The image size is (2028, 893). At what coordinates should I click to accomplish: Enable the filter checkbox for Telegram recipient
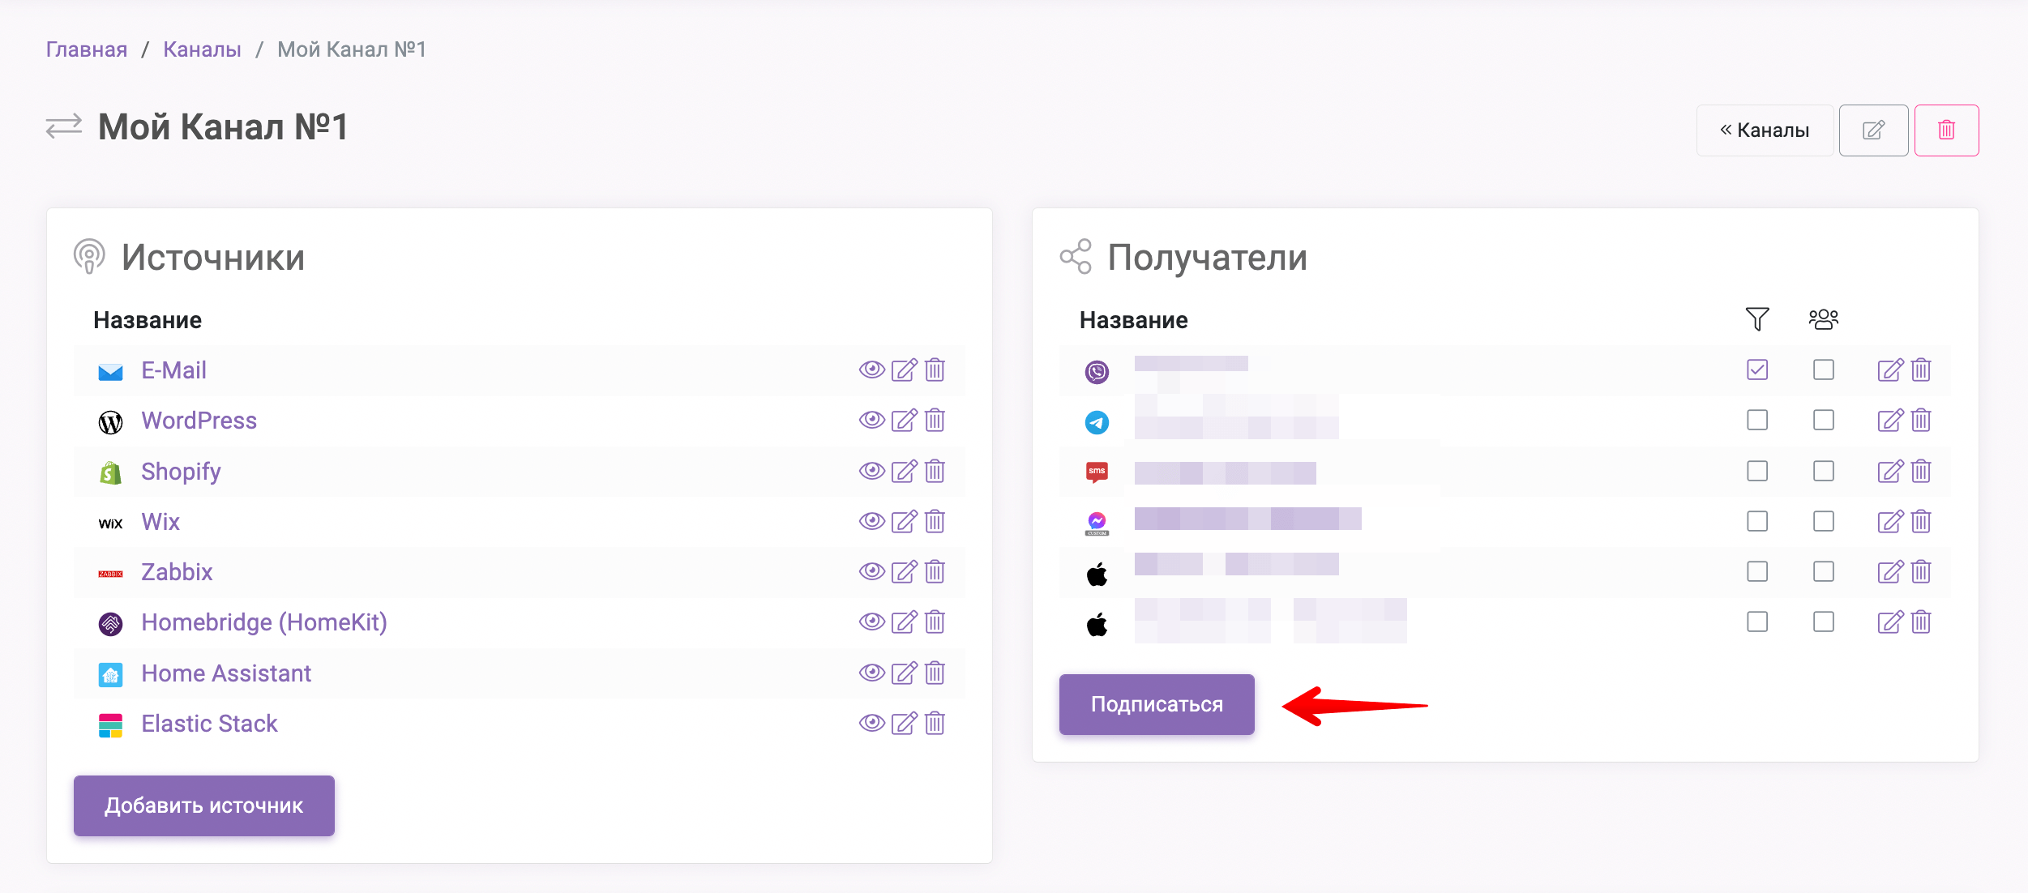tap(1757, 420)
